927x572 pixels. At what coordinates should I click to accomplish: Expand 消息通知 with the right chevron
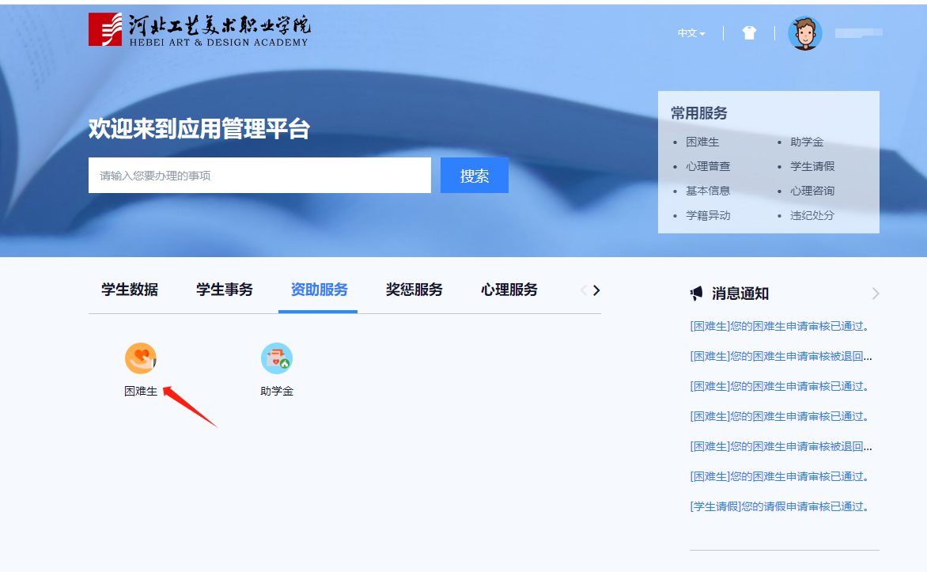(x=875, y=294)
